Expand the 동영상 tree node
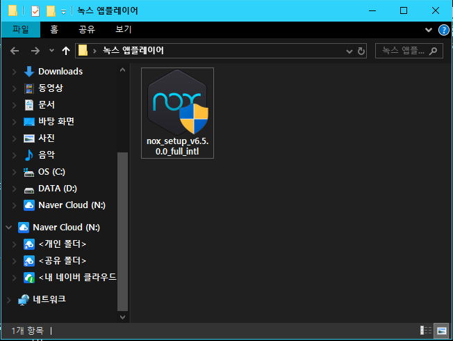The image size is (453, 341). [14, 88]
